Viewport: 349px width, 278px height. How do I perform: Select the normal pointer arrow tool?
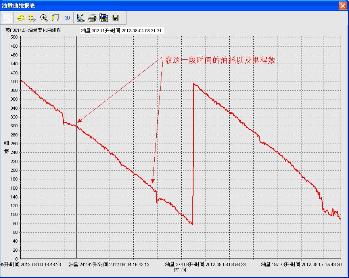[x=8, y=18]
